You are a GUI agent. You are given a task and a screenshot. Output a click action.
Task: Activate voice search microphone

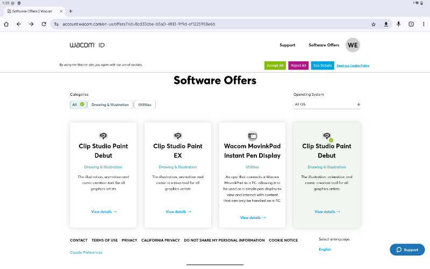click(x=398, y=24)
